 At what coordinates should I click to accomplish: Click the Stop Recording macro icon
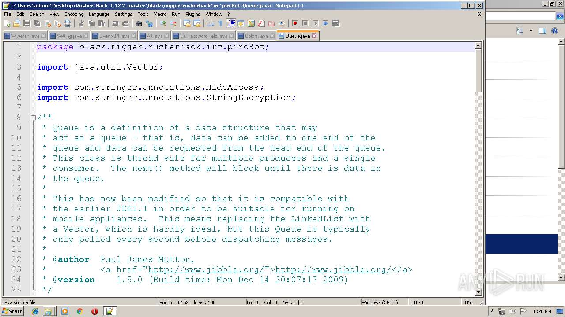click(305, 23)
